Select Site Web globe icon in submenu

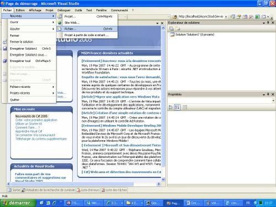click(60, 23)
